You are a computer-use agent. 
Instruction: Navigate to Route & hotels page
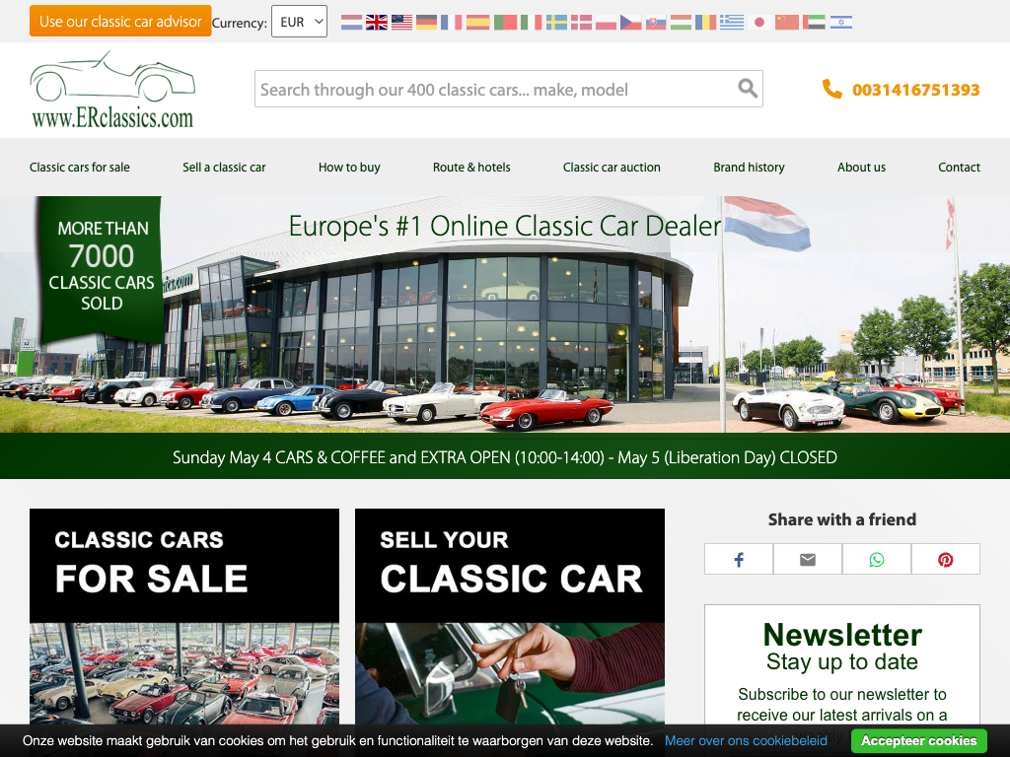coord(471,168)
